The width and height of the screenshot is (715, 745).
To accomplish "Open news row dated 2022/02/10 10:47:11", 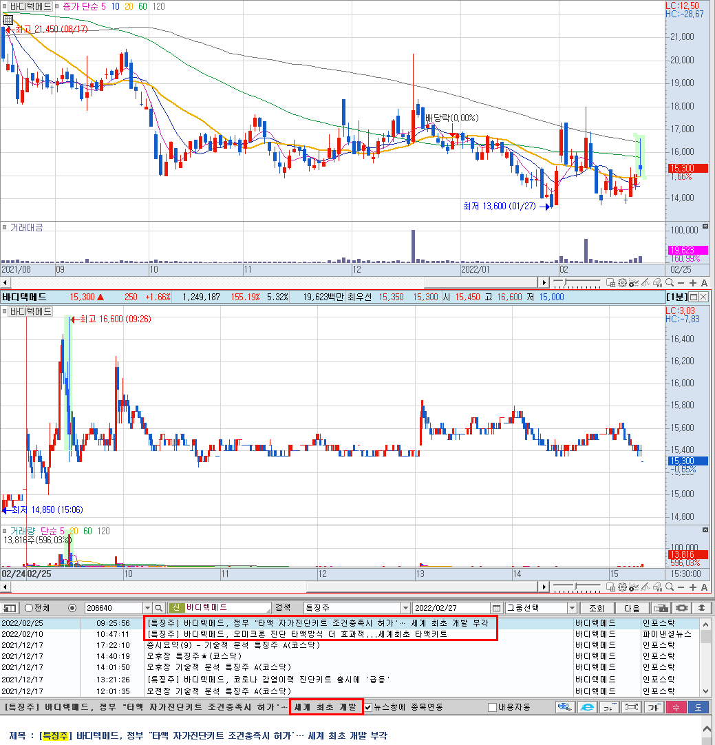I will point(350,634).
